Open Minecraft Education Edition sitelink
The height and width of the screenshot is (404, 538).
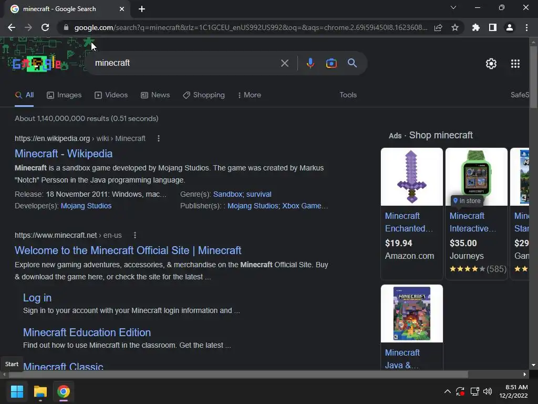click(87, 332)
